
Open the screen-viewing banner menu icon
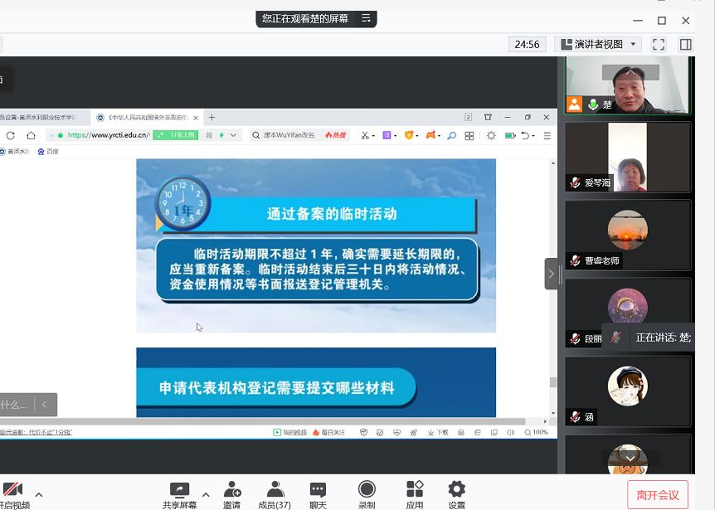pyautogui.click(x=365, y=18)
